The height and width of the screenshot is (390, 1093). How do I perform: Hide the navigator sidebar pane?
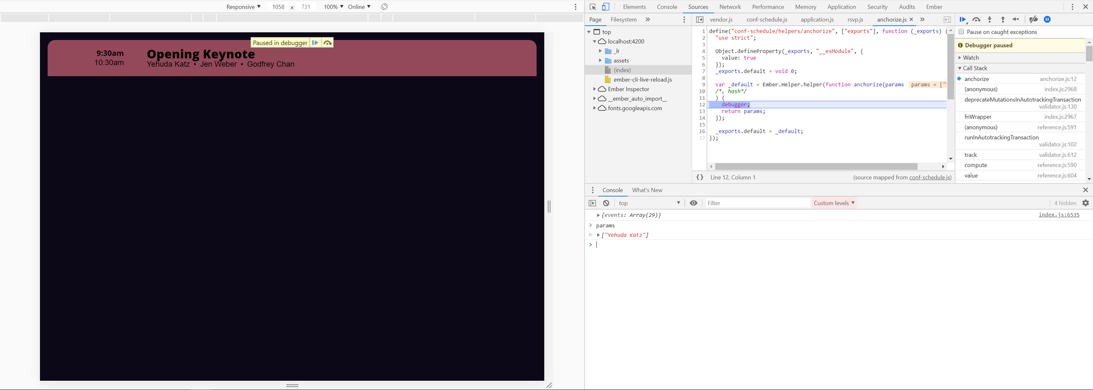[700, 20]
